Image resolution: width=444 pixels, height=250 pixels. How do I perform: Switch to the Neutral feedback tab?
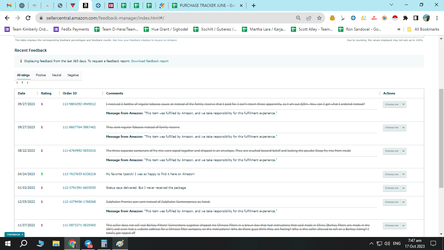pyautogui.click(x=56, y=75)
